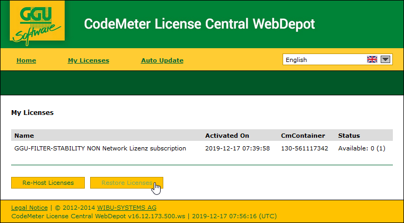
Task: Click the CmContainer column header
Action: click(302, 136)
